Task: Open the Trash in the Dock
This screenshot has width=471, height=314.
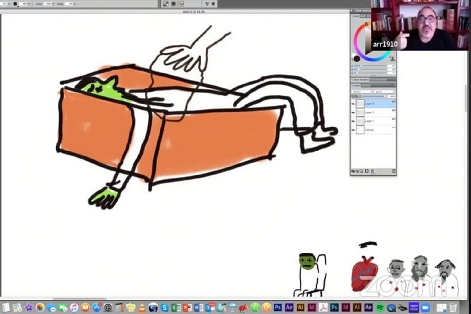Action: (x=453, y=307)
